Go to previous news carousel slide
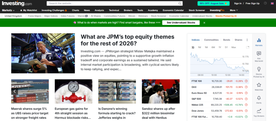Screen dimensions: 276x121 15,91
